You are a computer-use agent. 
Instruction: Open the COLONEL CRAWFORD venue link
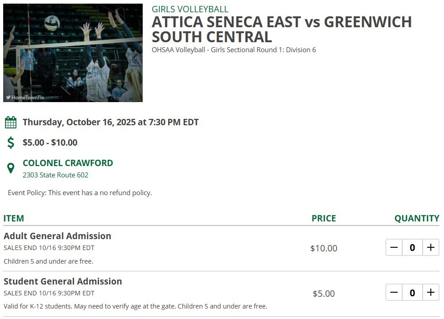[68, 163]
